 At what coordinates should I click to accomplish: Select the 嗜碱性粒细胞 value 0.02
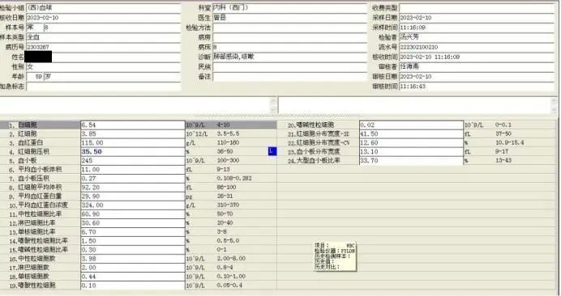tap(411, 125)
